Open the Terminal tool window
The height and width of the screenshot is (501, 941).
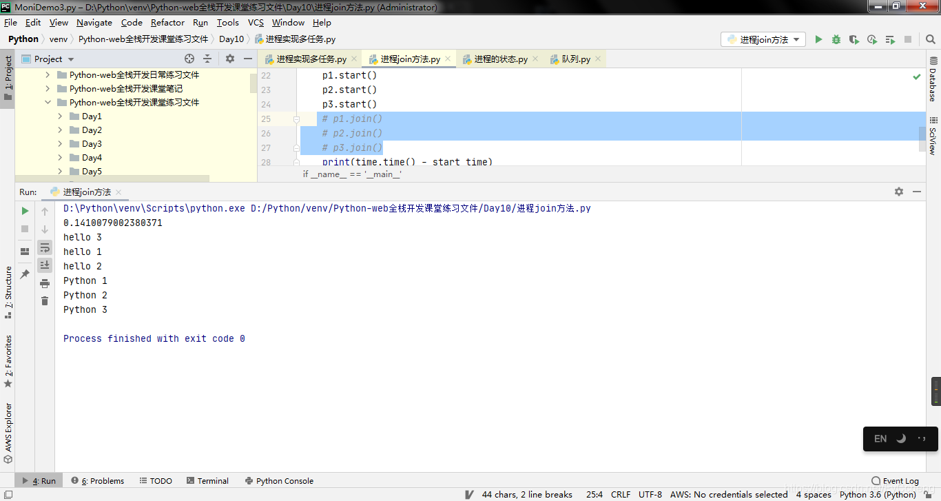(207, 481)
